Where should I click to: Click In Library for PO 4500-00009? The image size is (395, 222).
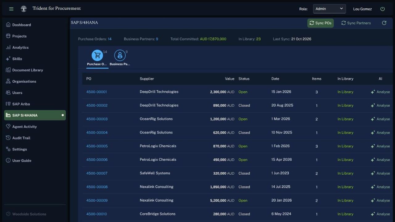(345, 200)
